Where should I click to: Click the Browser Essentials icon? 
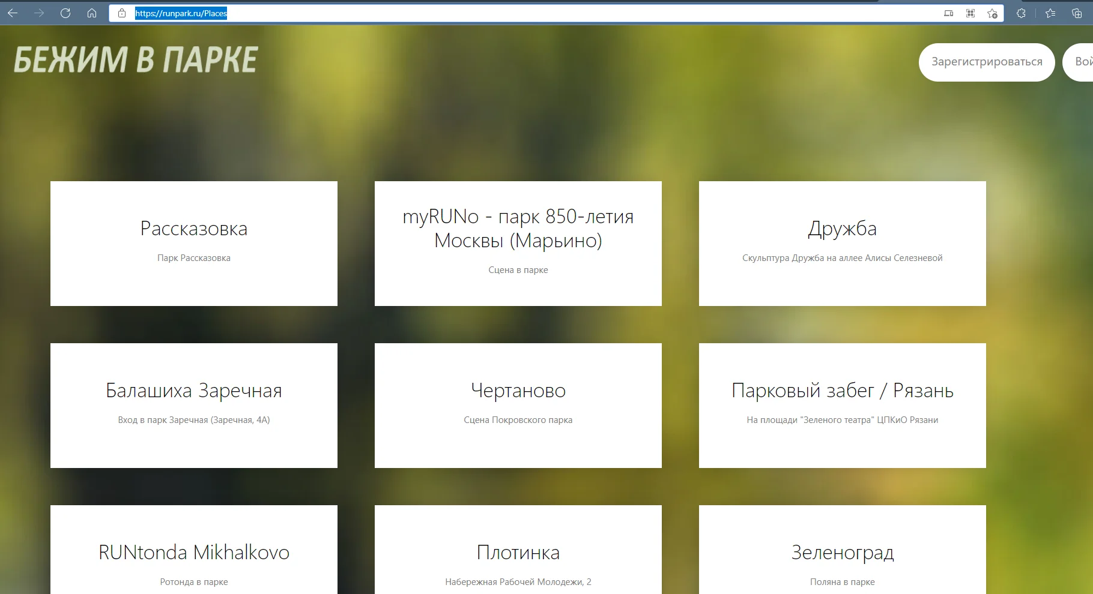[1020, 13]
